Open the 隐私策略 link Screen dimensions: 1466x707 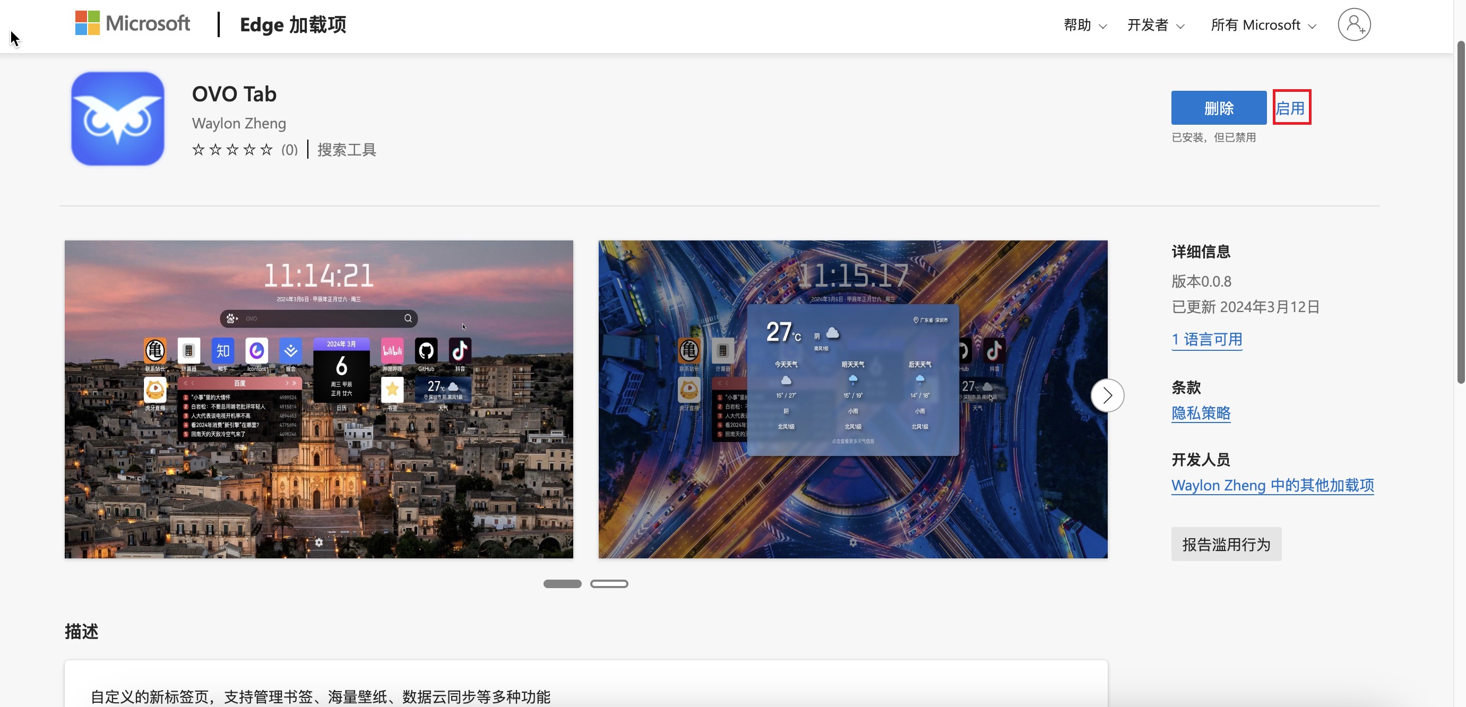[x=1200, y=413]
